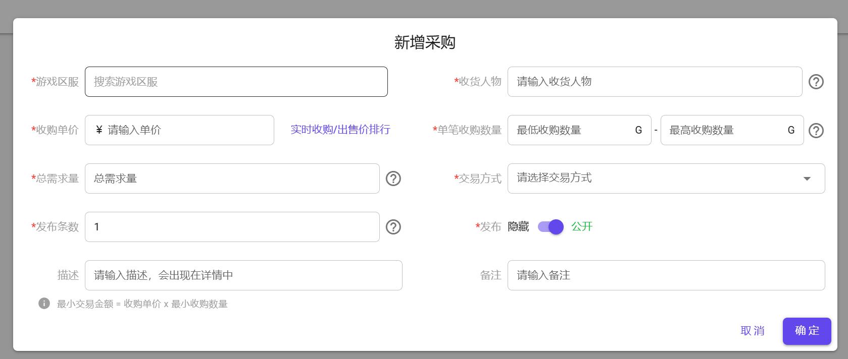Click help icon next to 收货人物 field
The image size is (848, 359).
pos(816,82)
